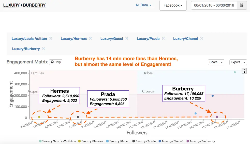Expand the All Data dropdown
Screen dimensions: 250x144
pyautogui.click(x=143, y=5)
